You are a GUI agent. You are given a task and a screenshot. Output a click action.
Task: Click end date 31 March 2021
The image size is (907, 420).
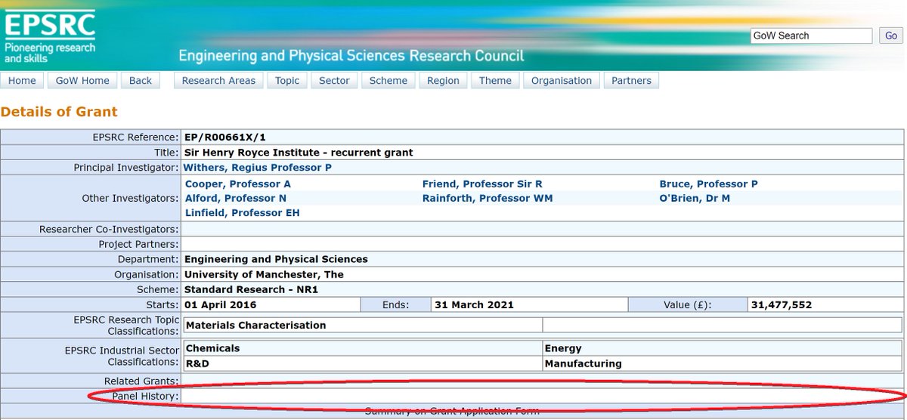click(x=474, y=305)
